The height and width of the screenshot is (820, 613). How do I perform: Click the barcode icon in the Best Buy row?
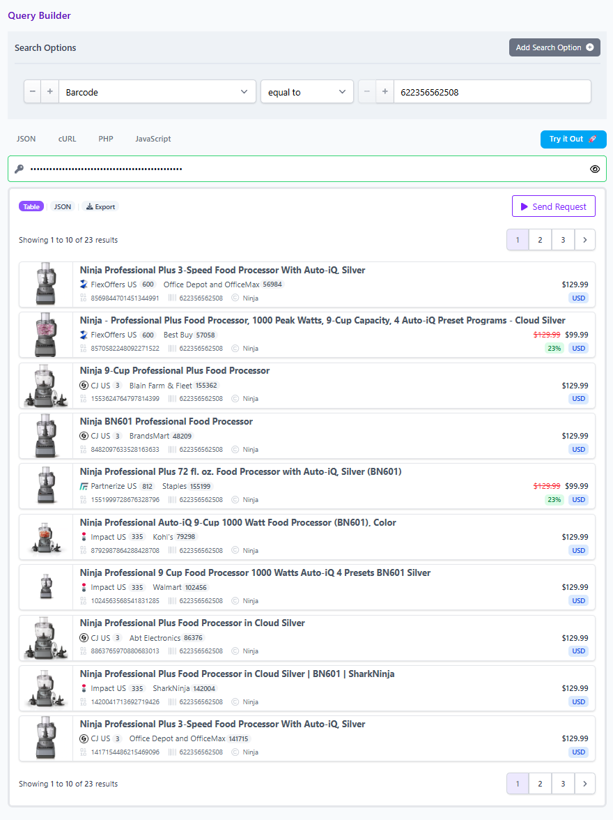coord(172,349)
